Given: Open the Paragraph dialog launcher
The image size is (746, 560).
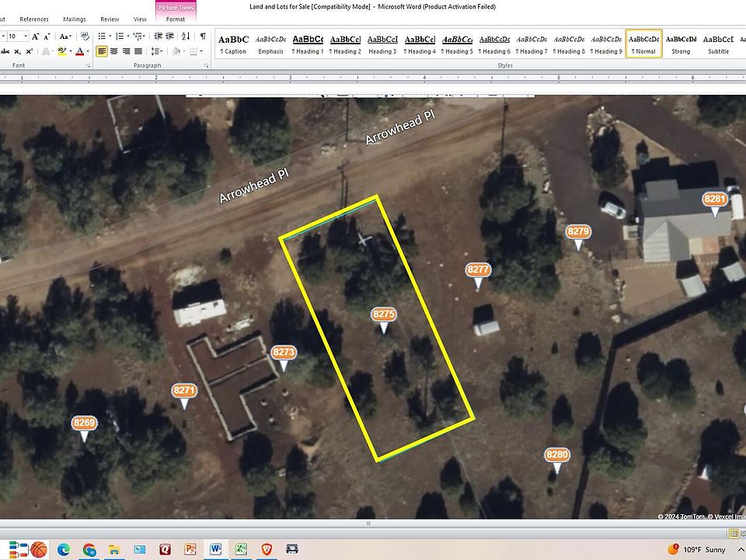Looking at the screenshot, I should (x=207, y=65).
